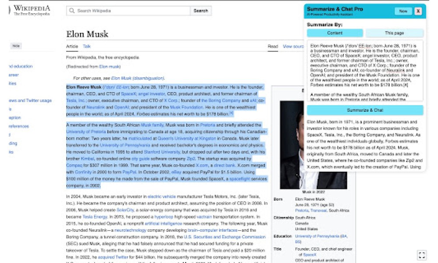Image resolution: width=438 pixels, height=263 pixels.
Task: Open the artificial intelligence link
Action: [163, 224]
